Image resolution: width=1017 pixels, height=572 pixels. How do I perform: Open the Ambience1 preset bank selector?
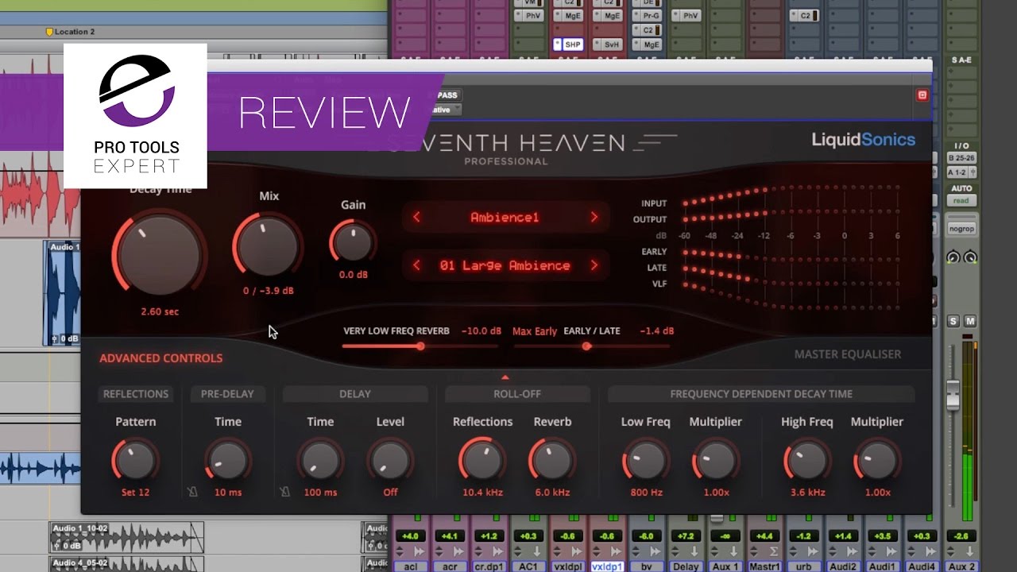pyautogui.click(x=505, y=217)
